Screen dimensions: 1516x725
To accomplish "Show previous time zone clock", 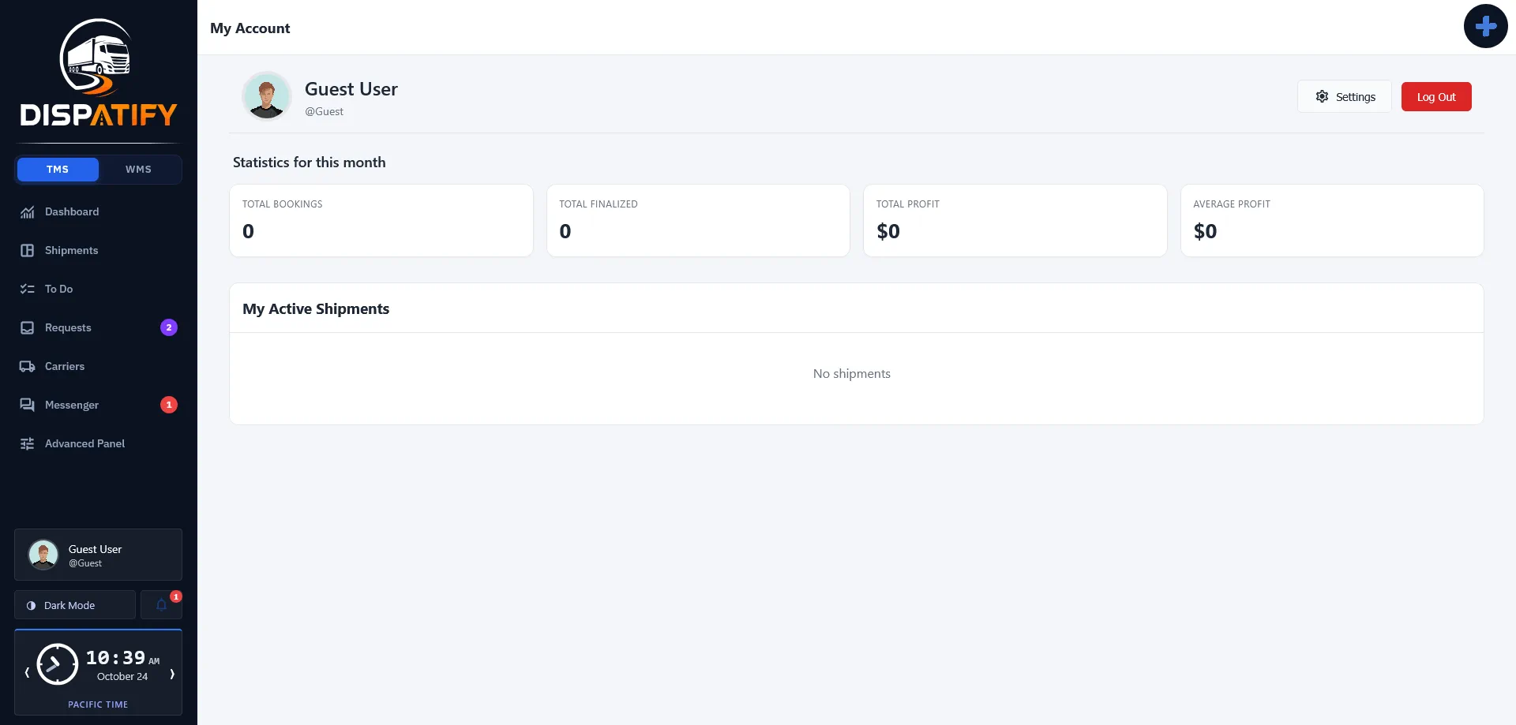I will coord(27,673).
